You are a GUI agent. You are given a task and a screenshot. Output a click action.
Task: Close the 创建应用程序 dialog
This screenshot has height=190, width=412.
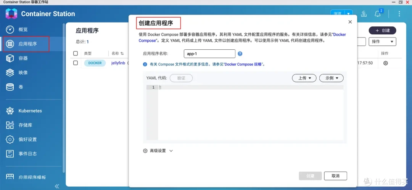tap(350, 22)
